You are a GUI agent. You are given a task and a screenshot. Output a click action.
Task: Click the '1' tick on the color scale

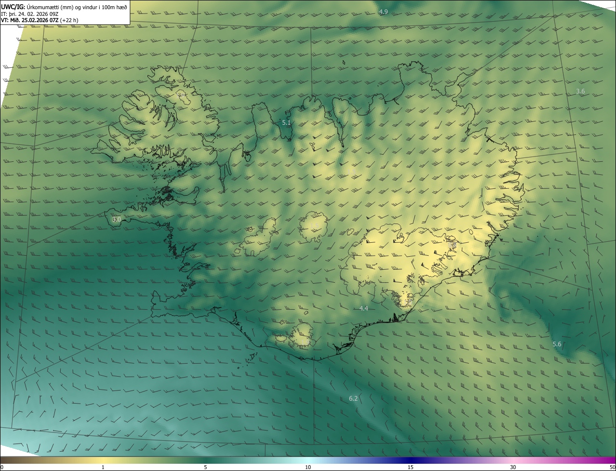(x=103, y=467)
